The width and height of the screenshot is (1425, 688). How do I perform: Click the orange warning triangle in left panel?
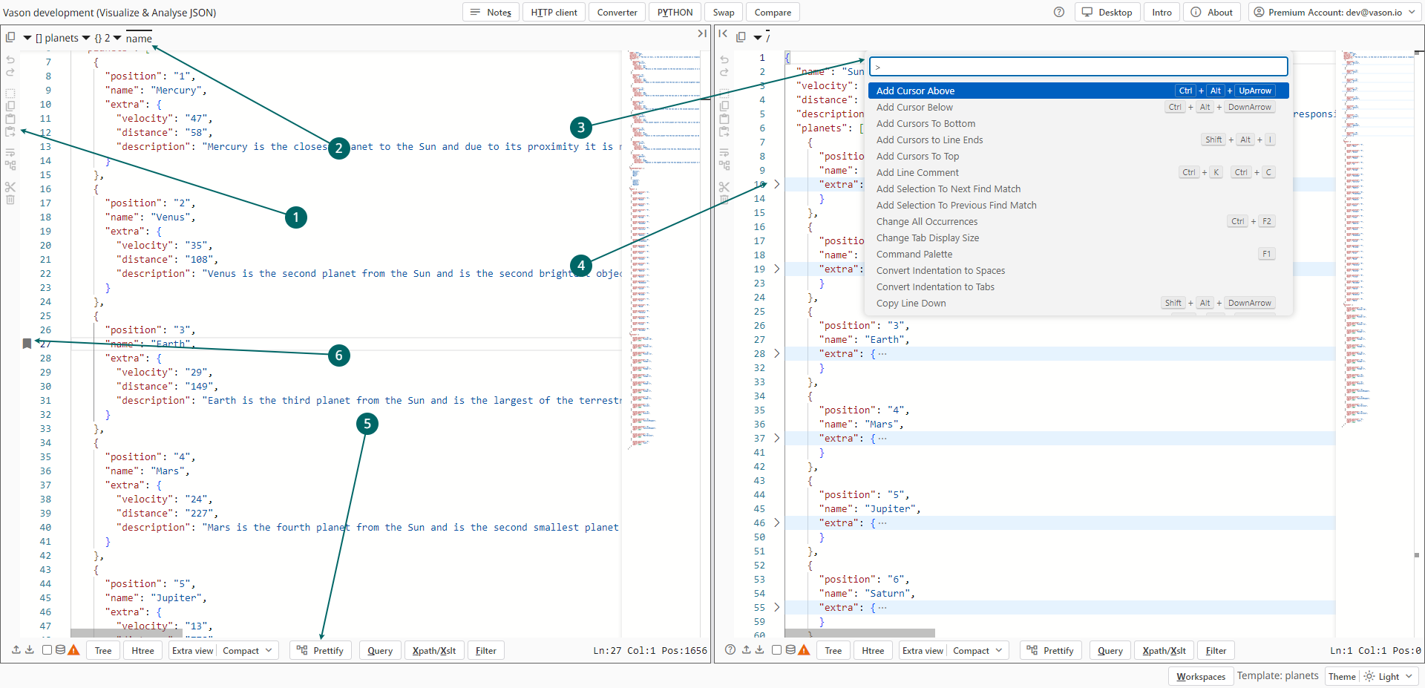click(73, 650)
